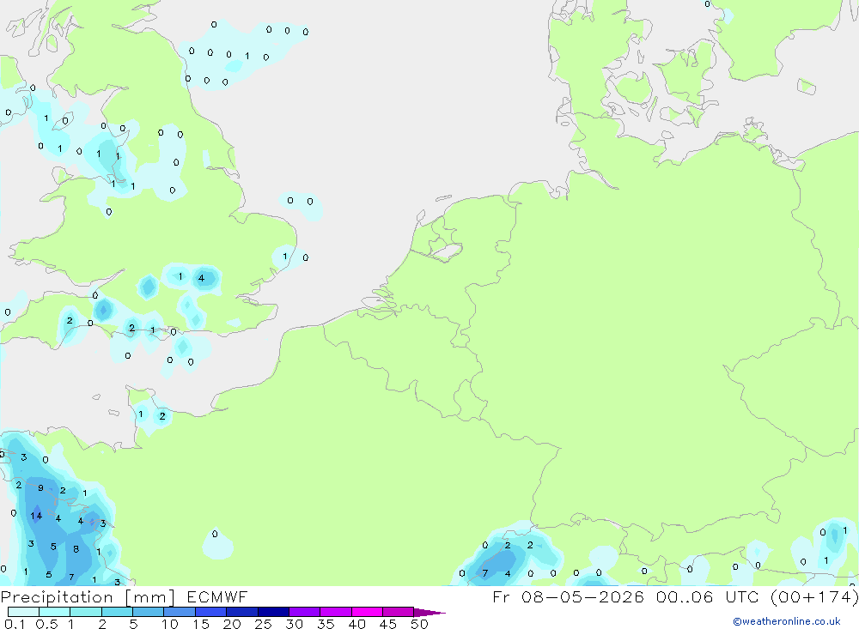Click the '50' legend scale value
This screenshot has width=859, height=629.
pos(420,624)
